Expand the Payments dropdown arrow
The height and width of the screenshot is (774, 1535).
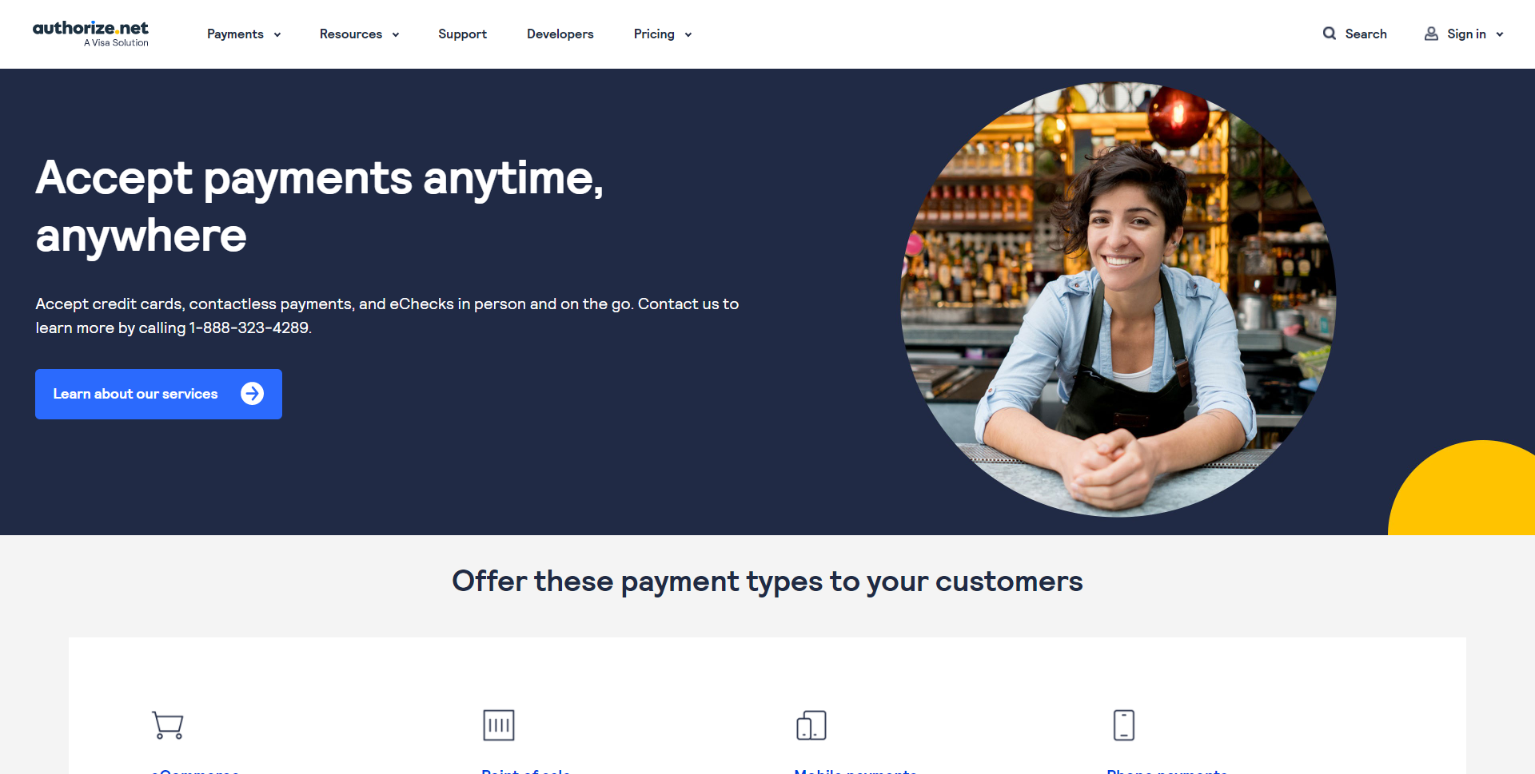click(277, 34)
